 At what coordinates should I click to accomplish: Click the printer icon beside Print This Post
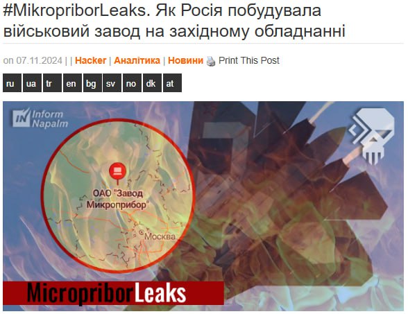click(211, 61)
